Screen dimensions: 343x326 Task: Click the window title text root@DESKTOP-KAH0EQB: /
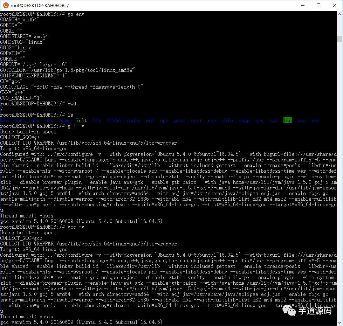tap(40, 6)
